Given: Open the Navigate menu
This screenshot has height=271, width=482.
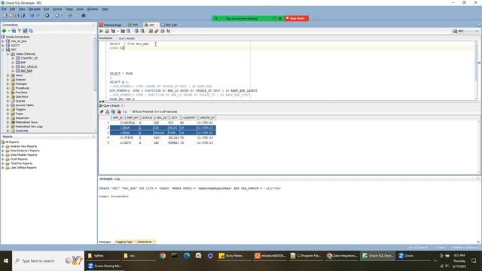Looking at the screenshot, I should click(x=35, y=9).
